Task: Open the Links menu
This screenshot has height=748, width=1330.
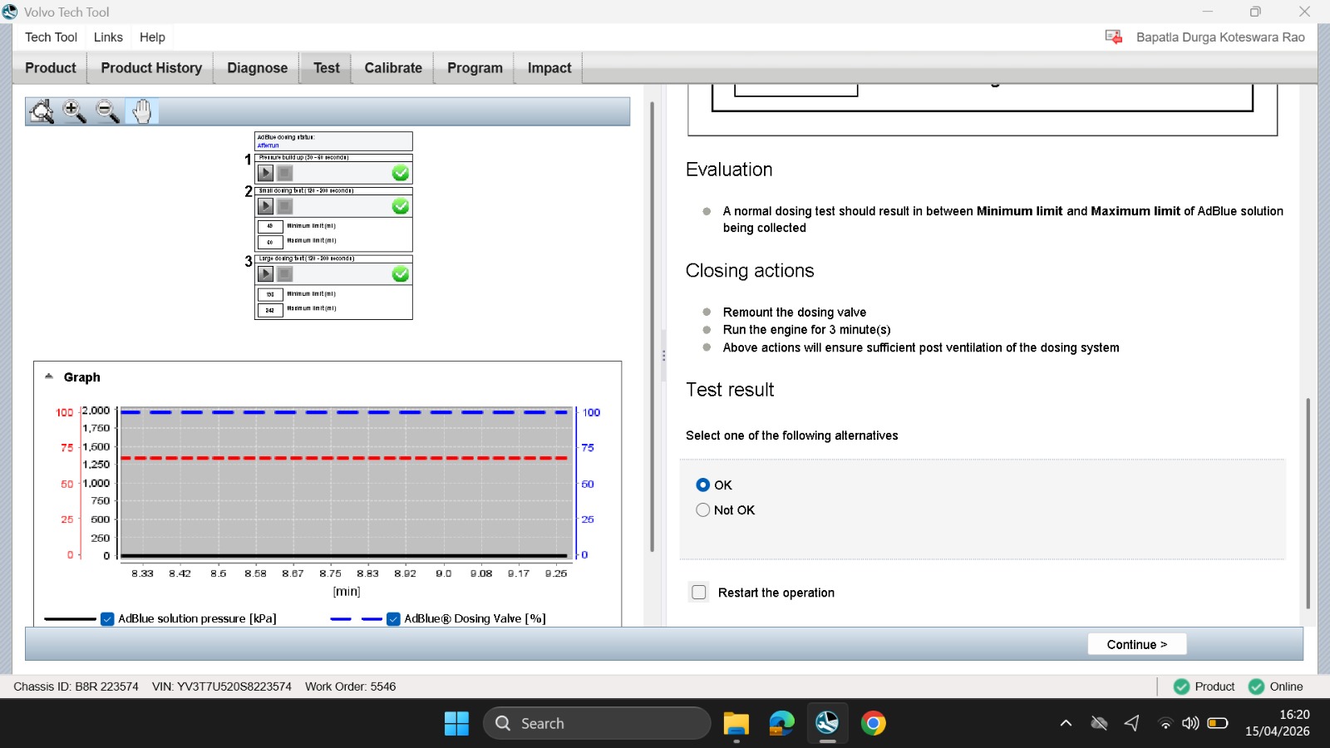Action: click(x=108, y=37)
